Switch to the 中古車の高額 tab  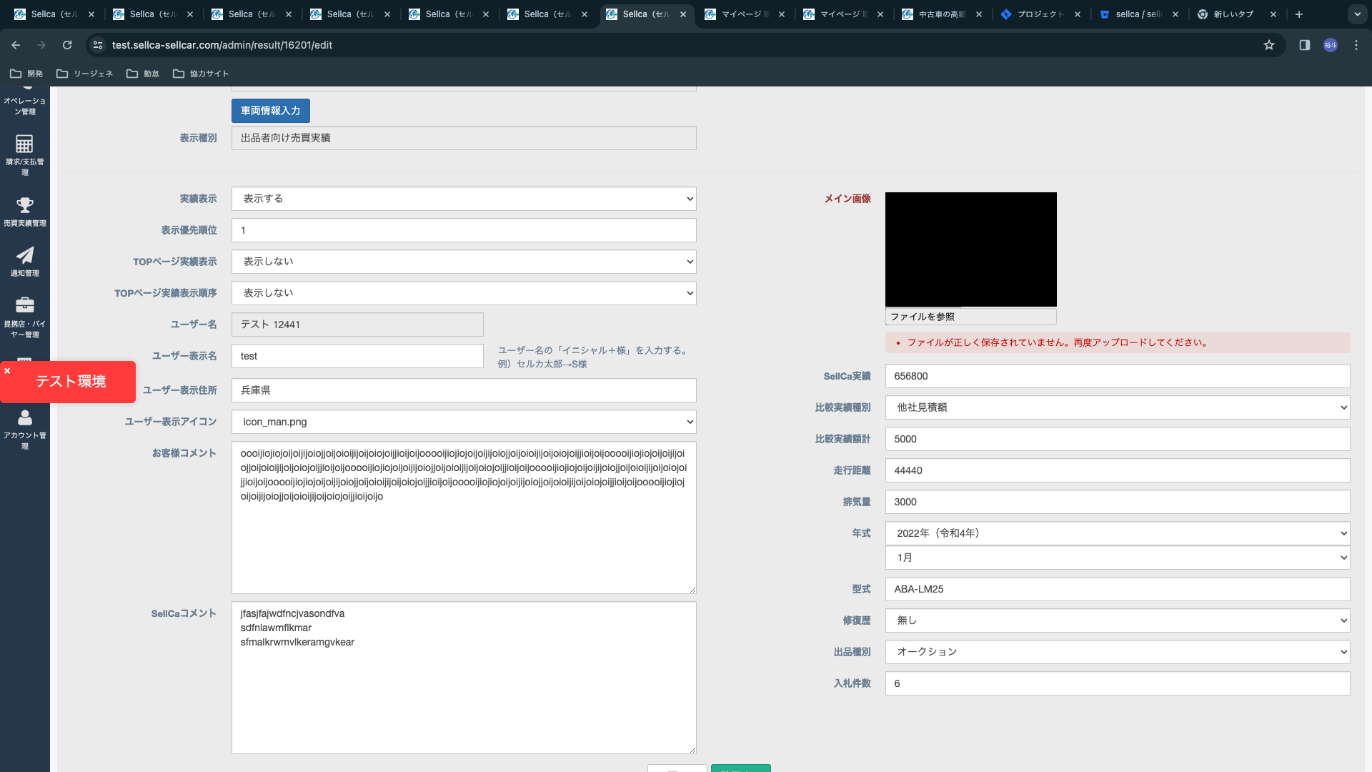point(941,14)
